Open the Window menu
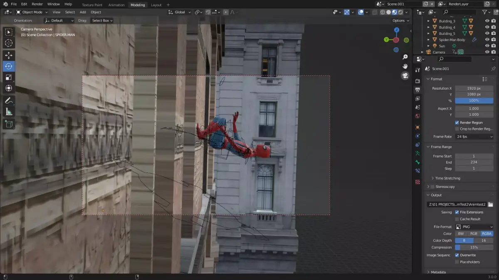This screenshot has height=280, width=499. tap(53, 4)
